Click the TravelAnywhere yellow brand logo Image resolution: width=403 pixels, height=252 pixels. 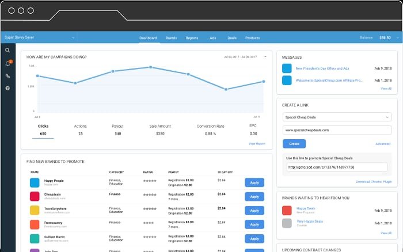click(x=35, y=211)
